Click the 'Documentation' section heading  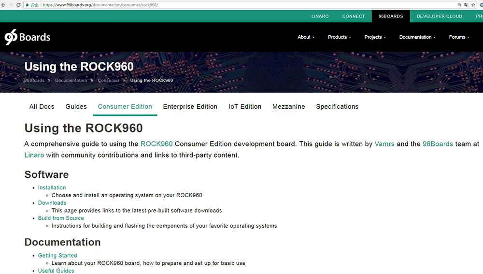[62, 242]
